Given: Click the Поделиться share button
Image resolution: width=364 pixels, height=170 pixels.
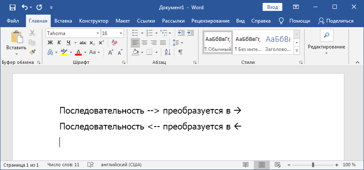Looking at the screenshot, I should click(336, 21).
